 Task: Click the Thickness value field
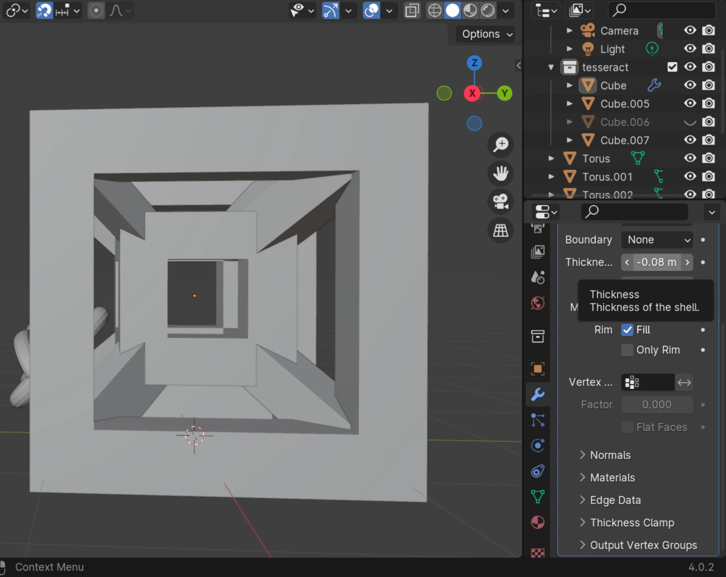pos(656,262)
